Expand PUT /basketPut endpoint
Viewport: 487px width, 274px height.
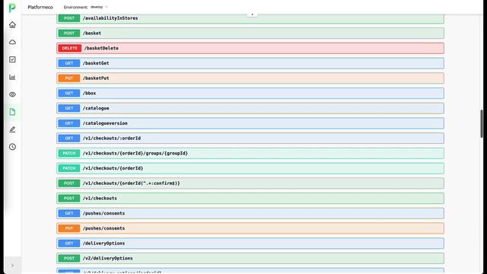(250, 78)
